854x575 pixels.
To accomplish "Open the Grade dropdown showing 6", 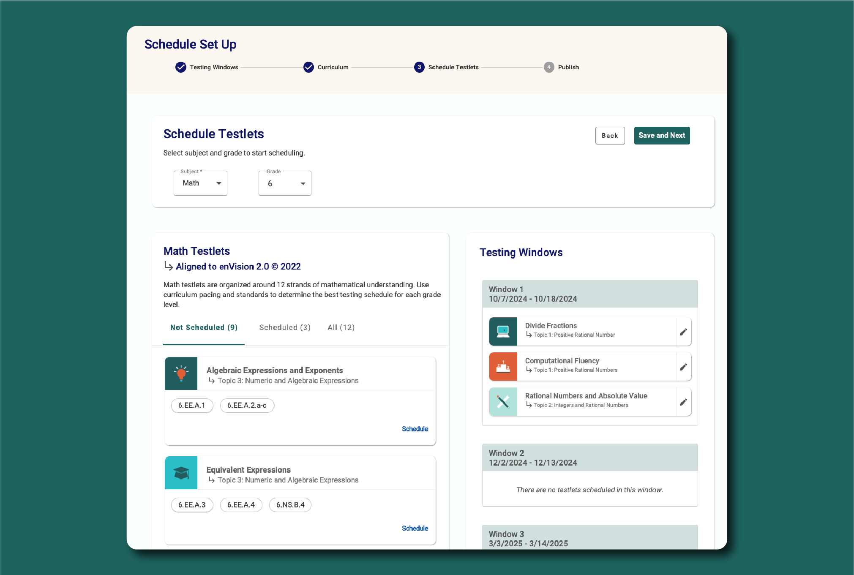I will click(285, 183).
